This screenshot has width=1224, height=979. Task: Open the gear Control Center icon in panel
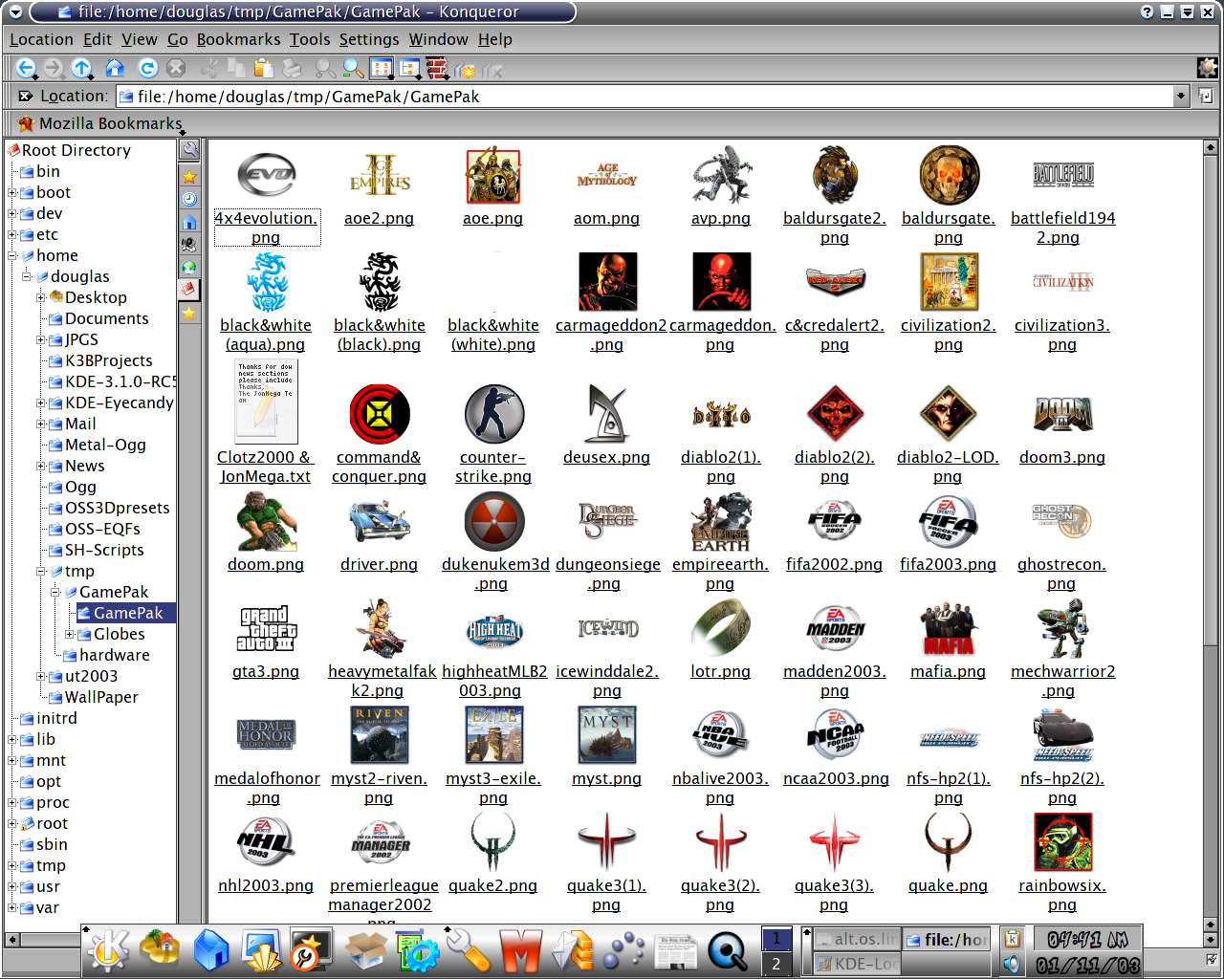[x=417, y=951]
